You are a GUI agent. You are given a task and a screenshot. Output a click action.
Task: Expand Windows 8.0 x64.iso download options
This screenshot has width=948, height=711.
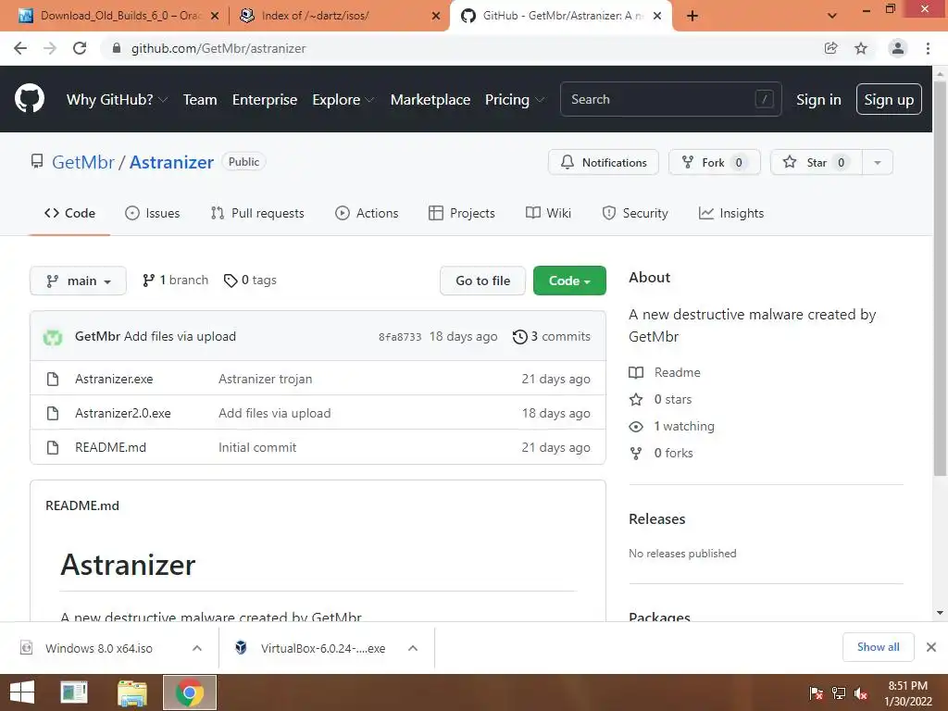click(x=196, y=648)
